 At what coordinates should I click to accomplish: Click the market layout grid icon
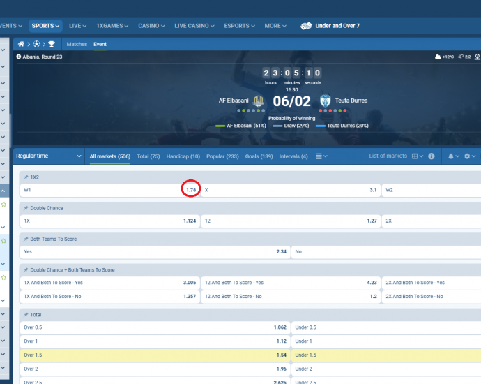click(x=415, y=156)
